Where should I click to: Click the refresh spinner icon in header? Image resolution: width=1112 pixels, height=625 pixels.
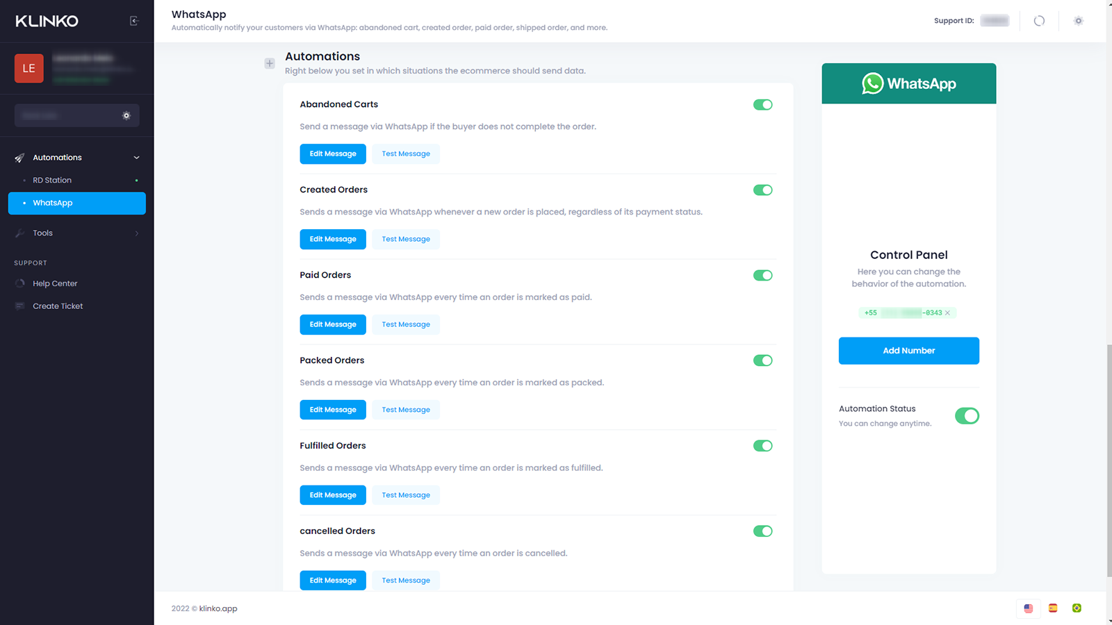click(1039, 21)
